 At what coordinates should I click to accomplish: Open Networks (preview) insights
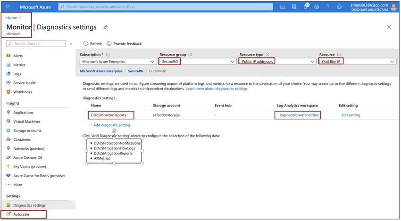tap(29, 148)
